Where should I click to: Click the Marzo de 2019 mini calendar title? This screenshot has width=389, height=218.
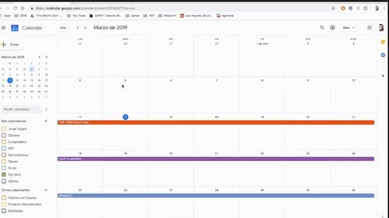[x=13, y=57]
